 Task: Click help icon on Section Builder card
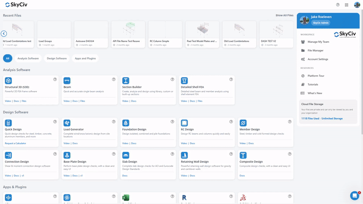coord(172,79)
